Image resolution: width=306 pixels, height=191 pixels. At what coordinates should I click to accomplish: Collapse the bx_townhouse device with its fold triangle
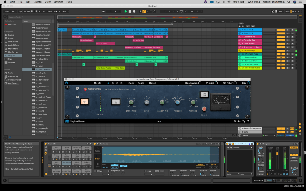point(230,144)
